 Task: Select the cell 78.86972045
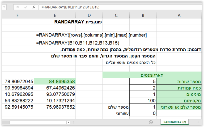[18, 81]
